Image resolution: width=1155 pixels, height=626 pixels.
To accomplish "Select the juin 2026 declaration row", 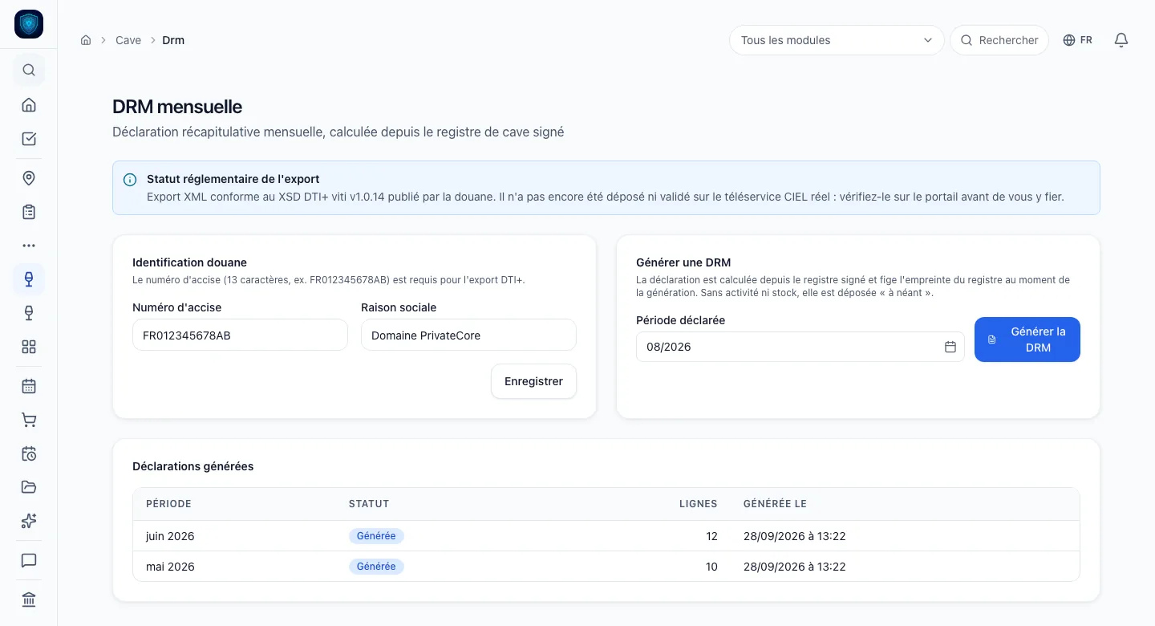I will [x=606, y=536].
